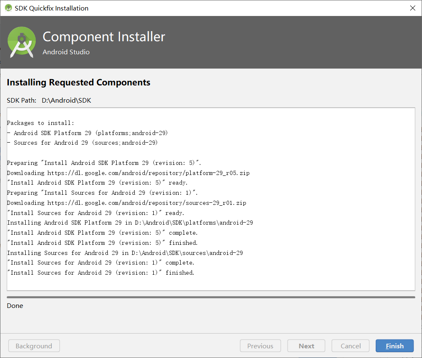Click 'Install Android SDK Platform 29 complete' line
422x358 pixels.
click(x=102, y=233)
